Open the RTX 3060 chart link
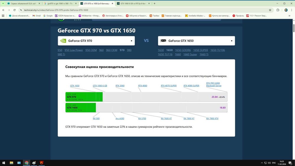 coord(120,86)
